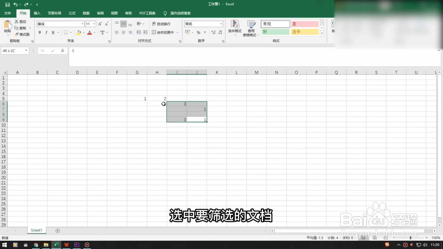The width and height of the screenshot is (443, 249).
Task: Click the red Font Color A swatch
Action: 89,32
